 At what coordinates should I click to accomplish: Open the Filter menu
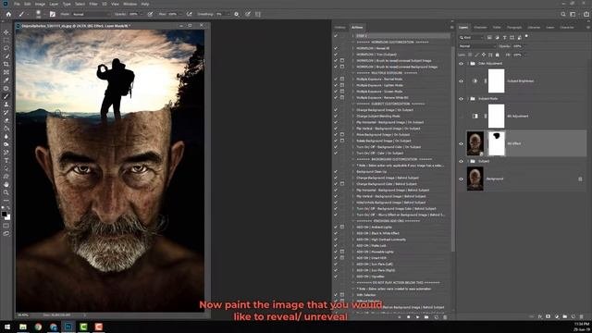pyautogui.click(x=93, y=4)
